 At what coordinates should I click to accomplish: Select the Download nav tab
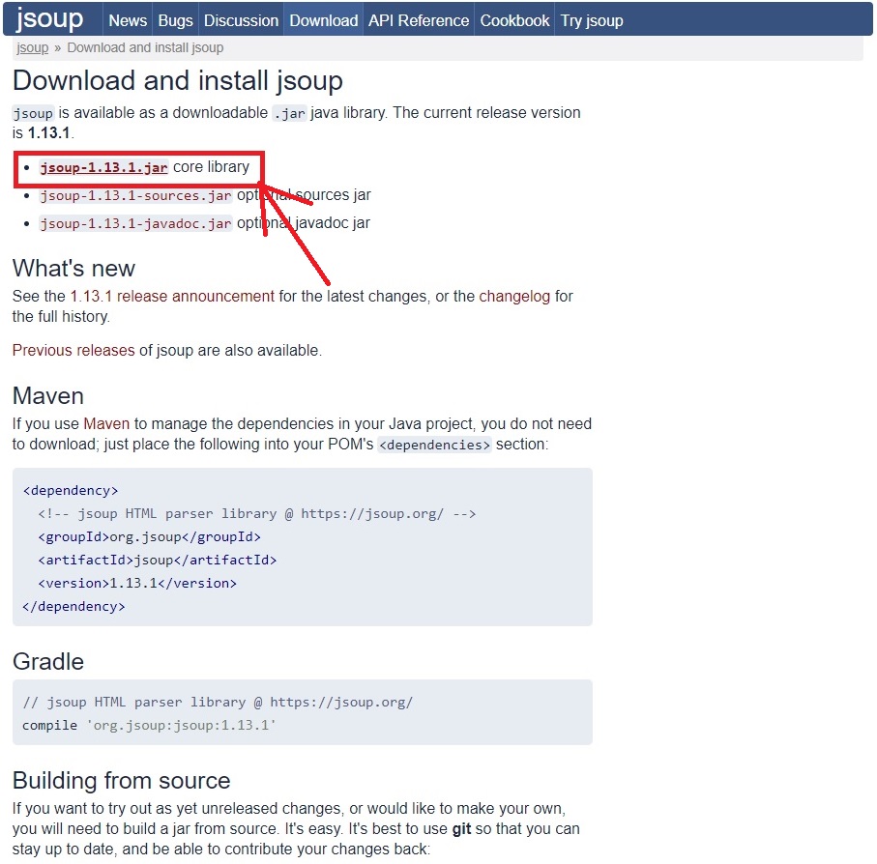323,20
